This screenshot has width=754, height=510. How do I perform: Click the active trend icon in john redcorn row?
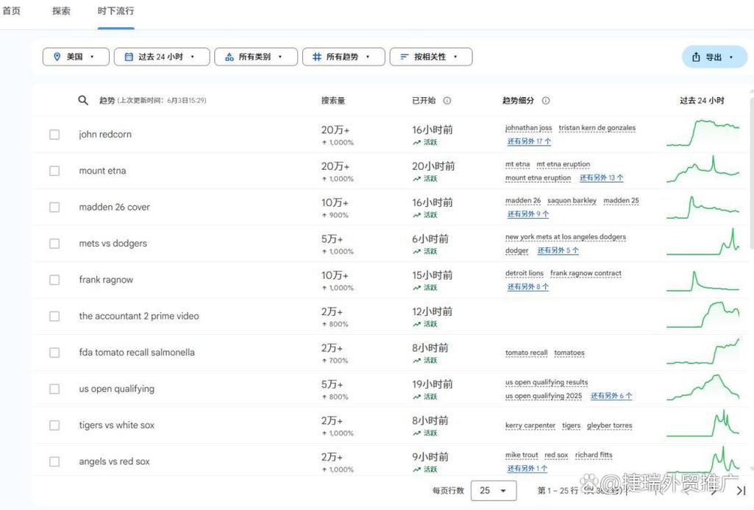click(x=416, y=143)
